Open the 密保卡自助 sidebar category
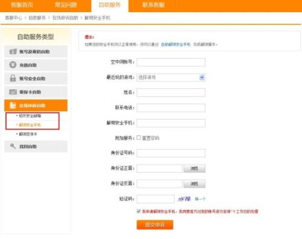This screenshot has height=239, width=302. pyautogui.click(x=36, y=92)
